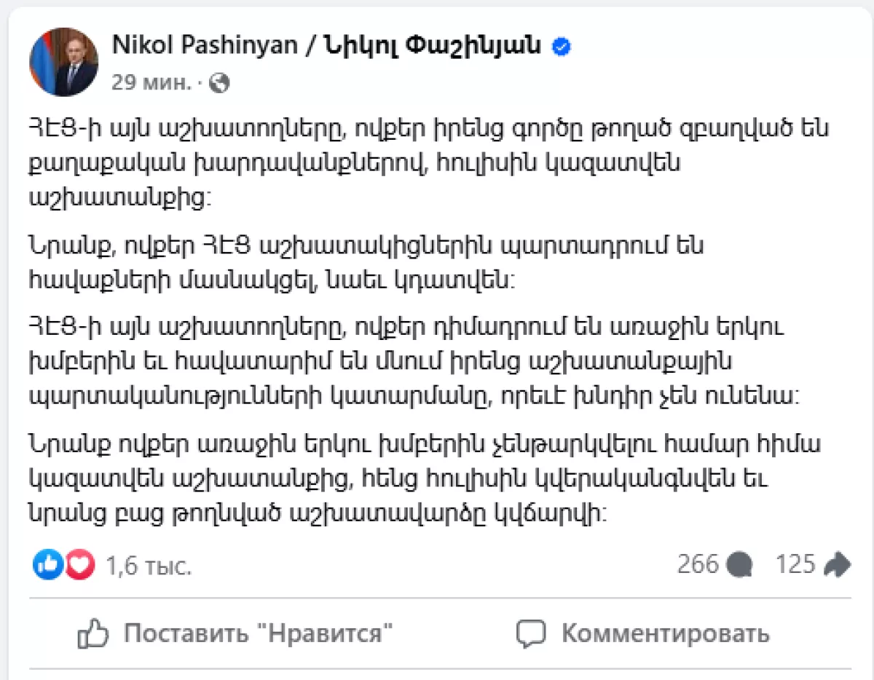Click the Комментировать button
The height and width of the screenshot is (680, 874).
pyautogui.click(x=642, y=633)
